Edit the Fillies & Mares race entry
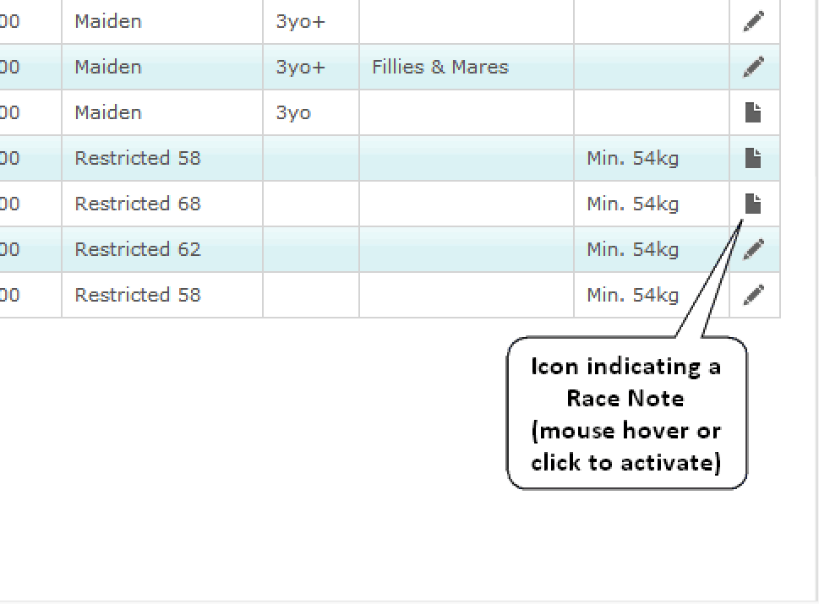This screenshot has width=819, height=604. coord(754,67)
